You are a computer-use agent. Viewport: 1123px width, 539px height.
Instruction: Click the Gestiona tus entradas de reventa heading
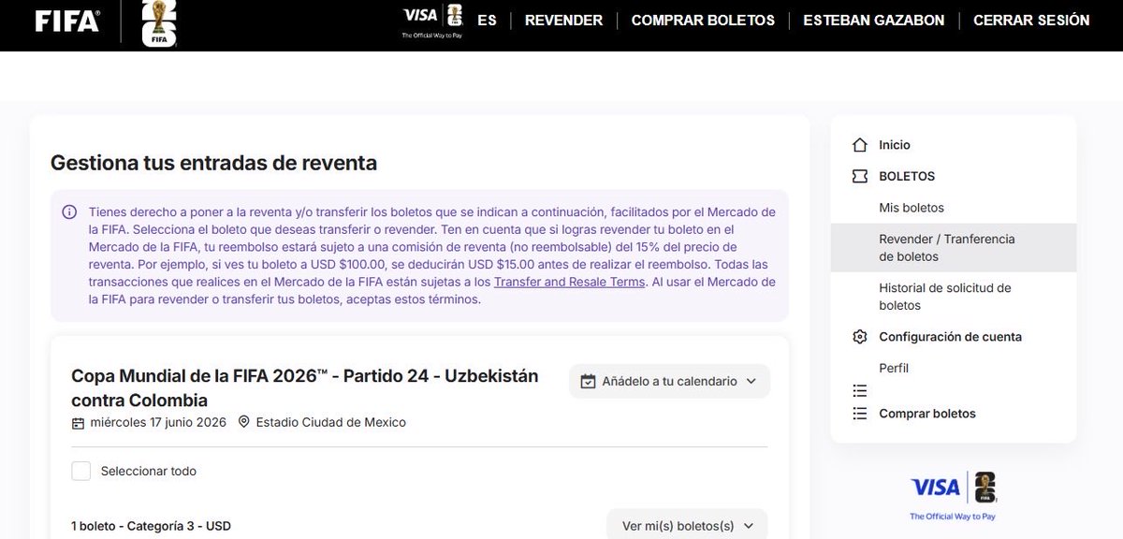coord(213,163)
